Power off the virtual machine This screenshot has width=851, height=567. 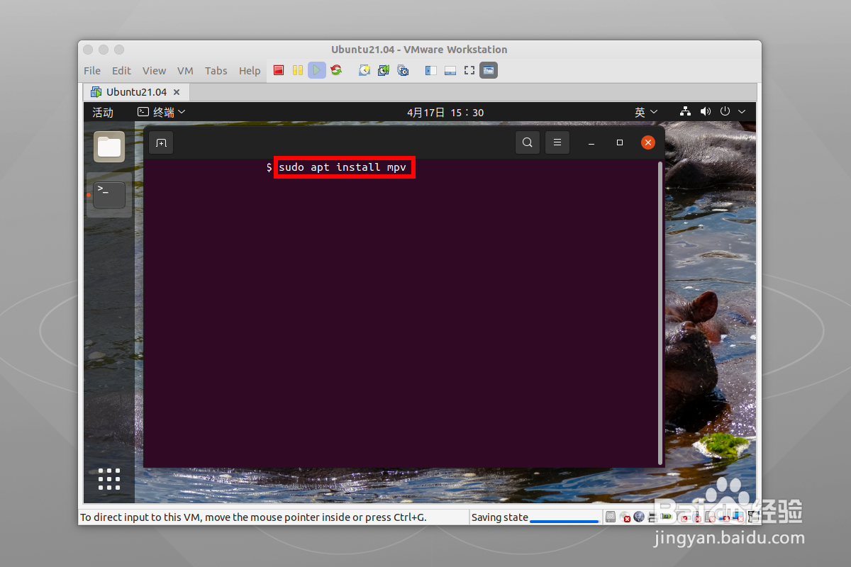278,70
